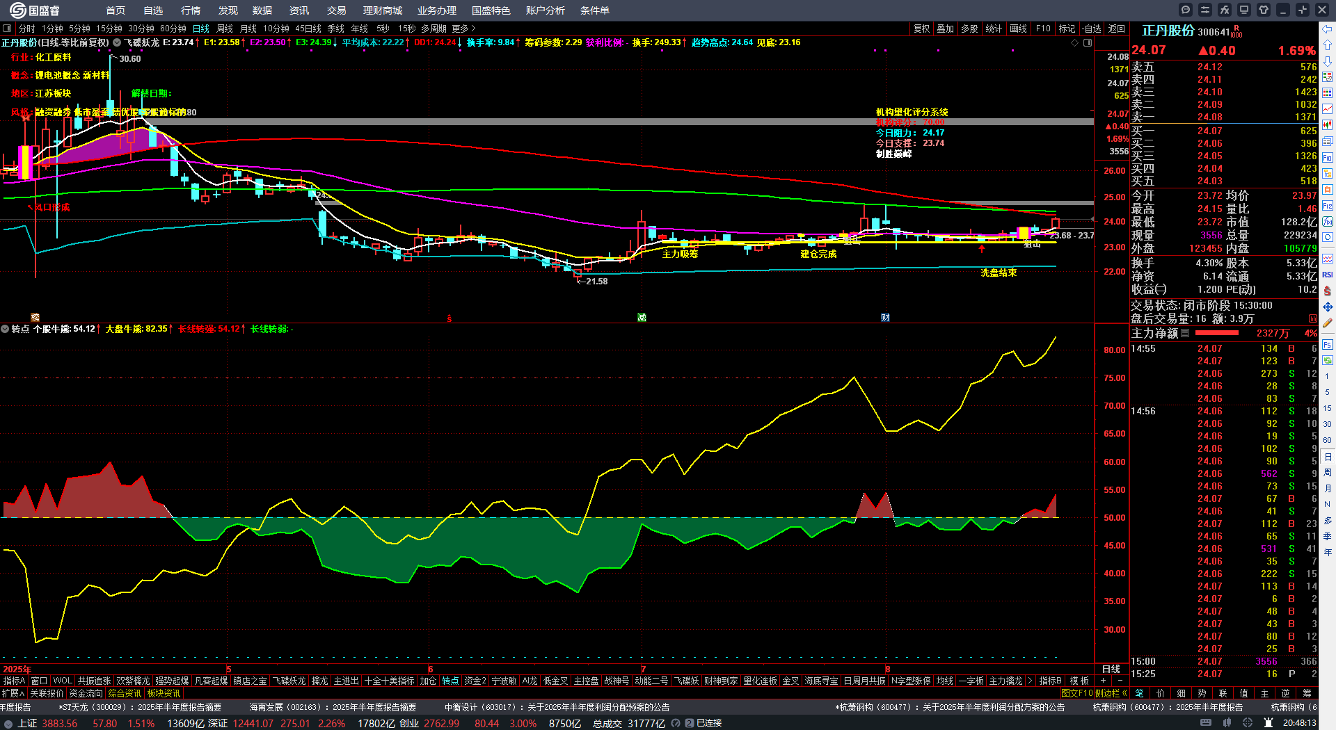
Task: Open the 指标B indicator group
Action: tap(1050, 681)
